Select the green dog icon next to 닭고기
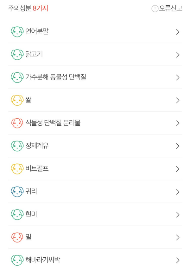Image resolution: width=190 pixels, height=271 pixels. (x=16, y=55)
